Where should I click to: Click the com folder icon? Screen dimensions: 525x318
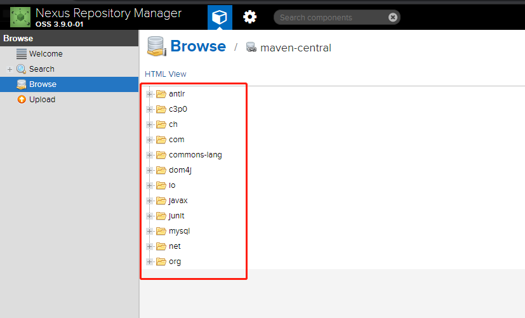click(161, 140)
